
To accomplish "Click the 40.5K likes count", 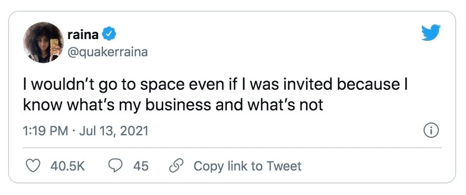I will click(x=67, y=166).
